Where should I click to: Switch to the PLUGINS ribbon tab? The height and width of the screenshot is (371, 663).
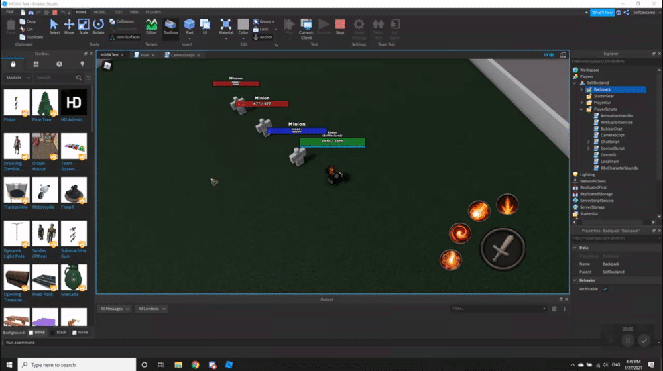(x=153, y=12)
